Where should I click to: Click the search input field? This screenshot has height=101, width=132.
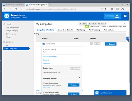click(117, 24)
